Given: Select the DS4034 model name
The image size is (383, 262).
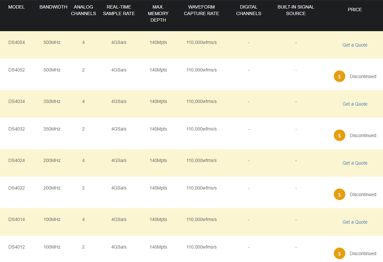Looking at the screenshot, I should point(16,101).
